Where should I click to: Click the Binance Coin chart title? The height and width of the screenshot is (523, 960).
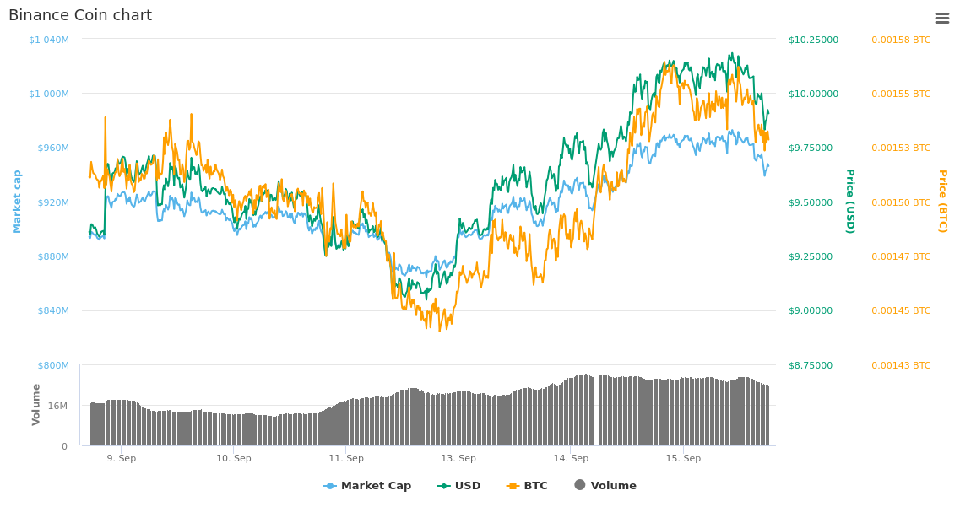point(80,15)
